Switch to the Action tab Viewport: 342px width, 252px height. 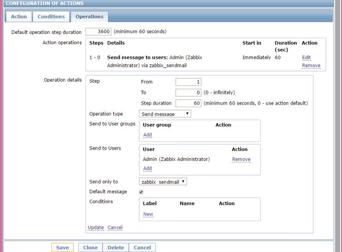coord(18,17)
